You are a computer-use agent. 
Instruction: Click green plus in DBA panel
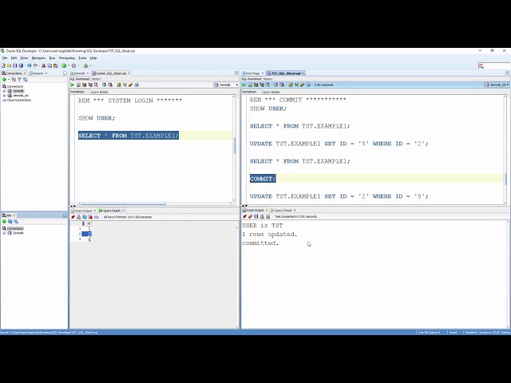(x=4, y=222)
